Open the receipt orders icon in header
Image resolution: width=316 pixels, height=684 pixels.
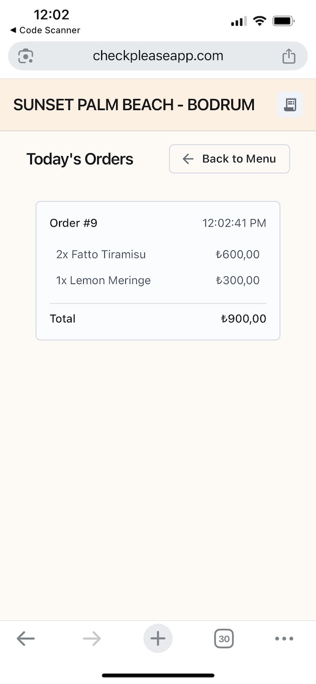tap(290, 104)
